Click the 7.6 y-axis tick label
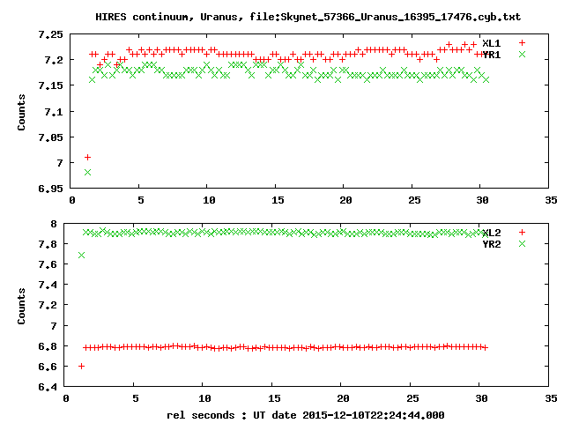This screenshot has height=423, width=564. pos(48,264)
